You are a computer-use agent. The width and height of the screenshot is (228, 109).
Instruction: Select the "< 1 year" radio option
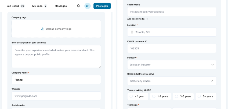coord(138,96)
